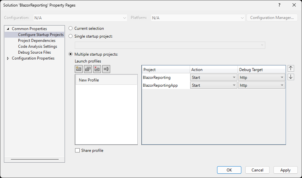
Task: Select the Current selection radio option
Action: coord(70,28)
